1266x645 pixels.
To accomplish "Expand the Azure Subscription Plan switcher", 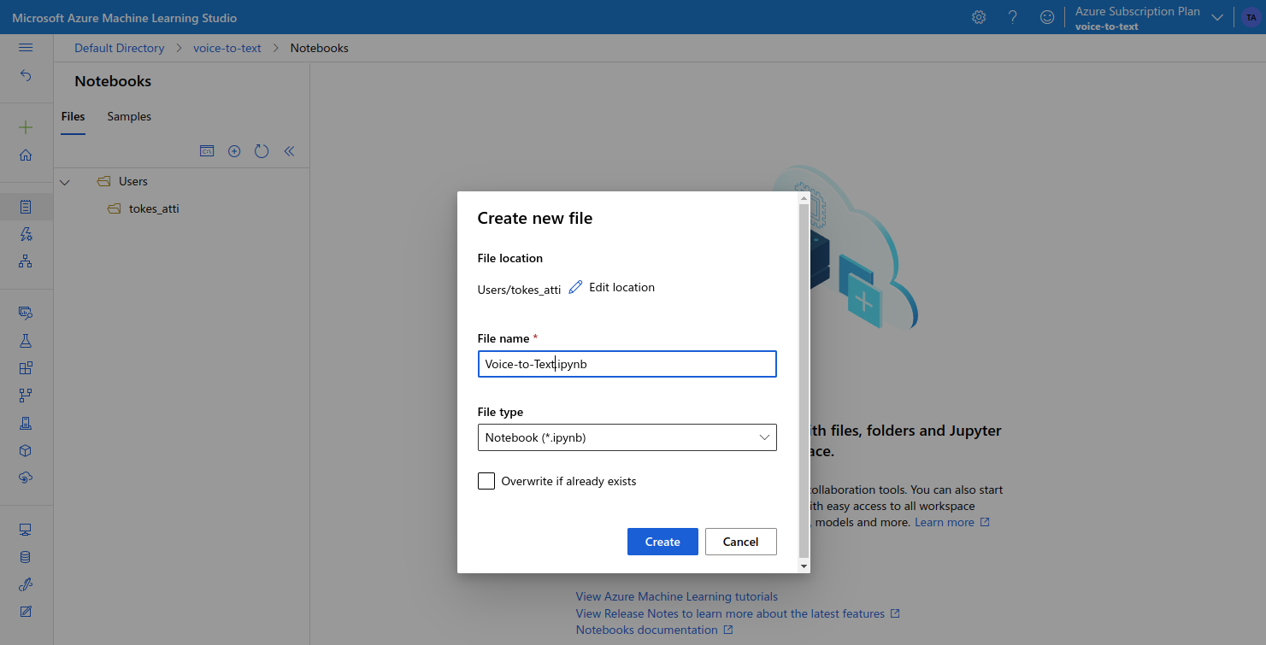I will (x=1218, y=18).
